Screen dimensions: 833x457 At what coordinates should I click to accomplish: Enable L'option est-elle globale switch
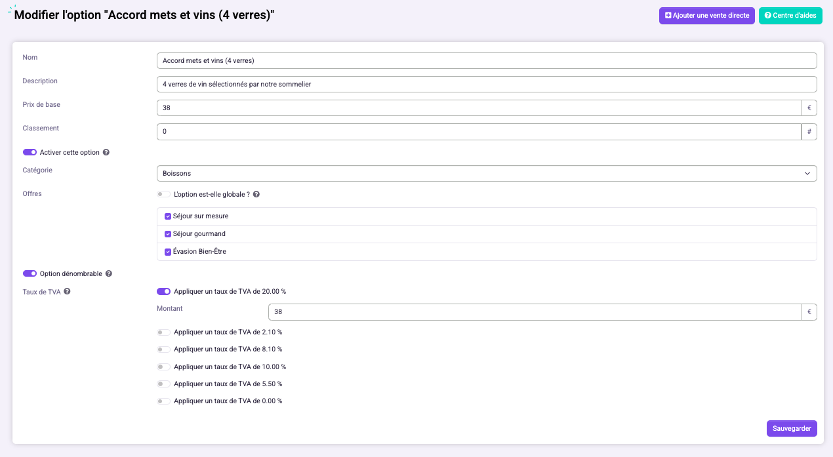pyautogui.click(x=163, y=194)
